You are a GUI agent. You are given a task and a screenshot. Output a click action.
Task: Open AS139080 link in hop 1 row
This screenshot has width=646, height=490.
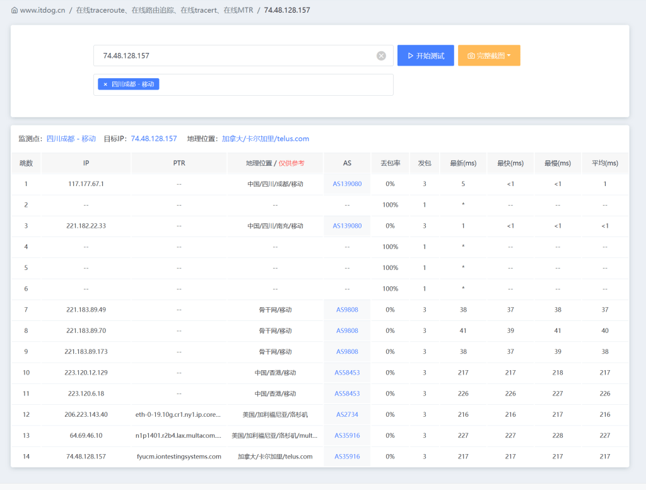(348, 184)
